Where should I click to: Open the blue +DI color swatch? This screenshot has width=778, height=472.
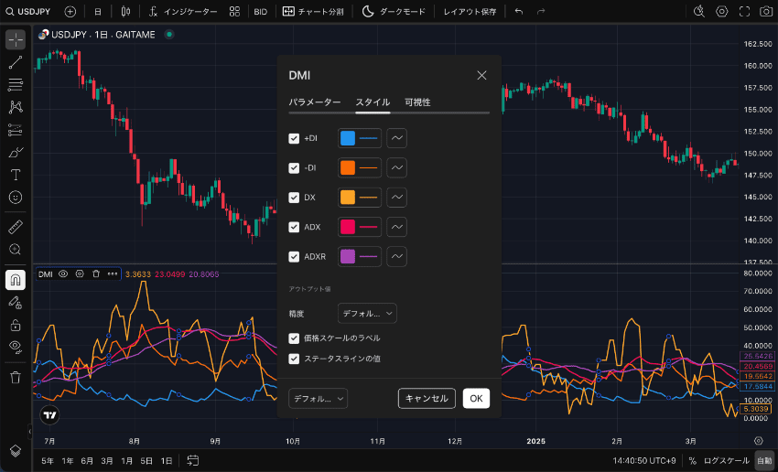(x=348, y=138)
